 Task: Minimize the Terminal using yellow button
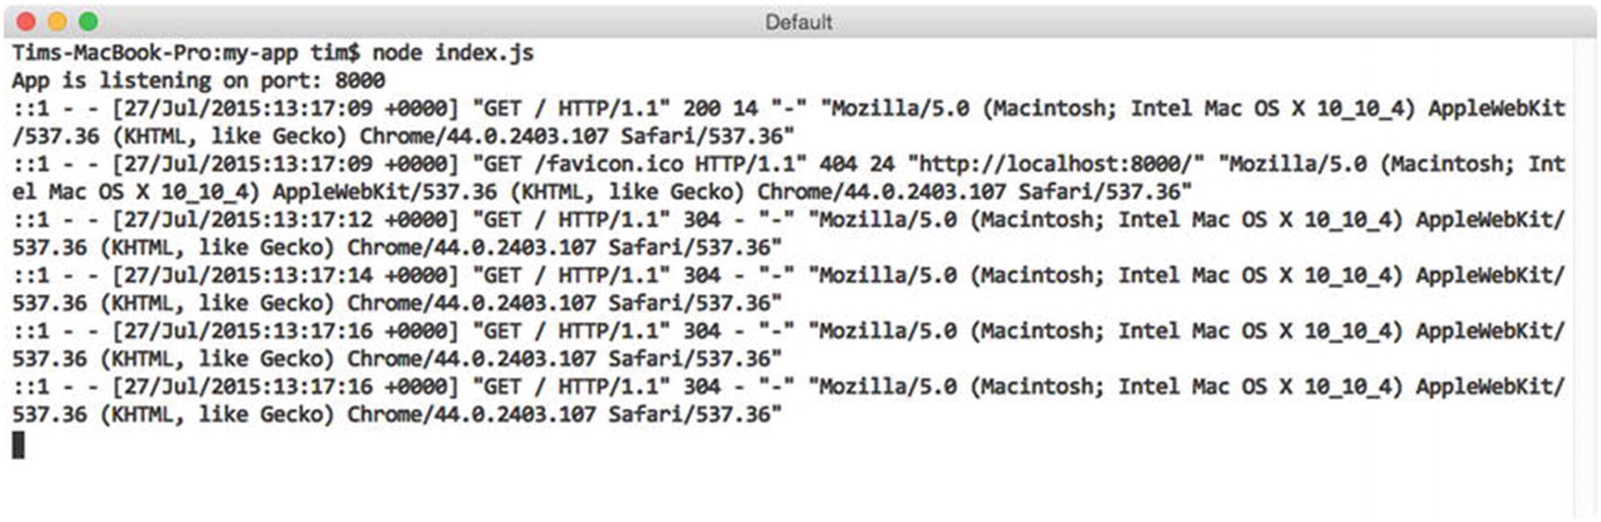tap(58, 21)
